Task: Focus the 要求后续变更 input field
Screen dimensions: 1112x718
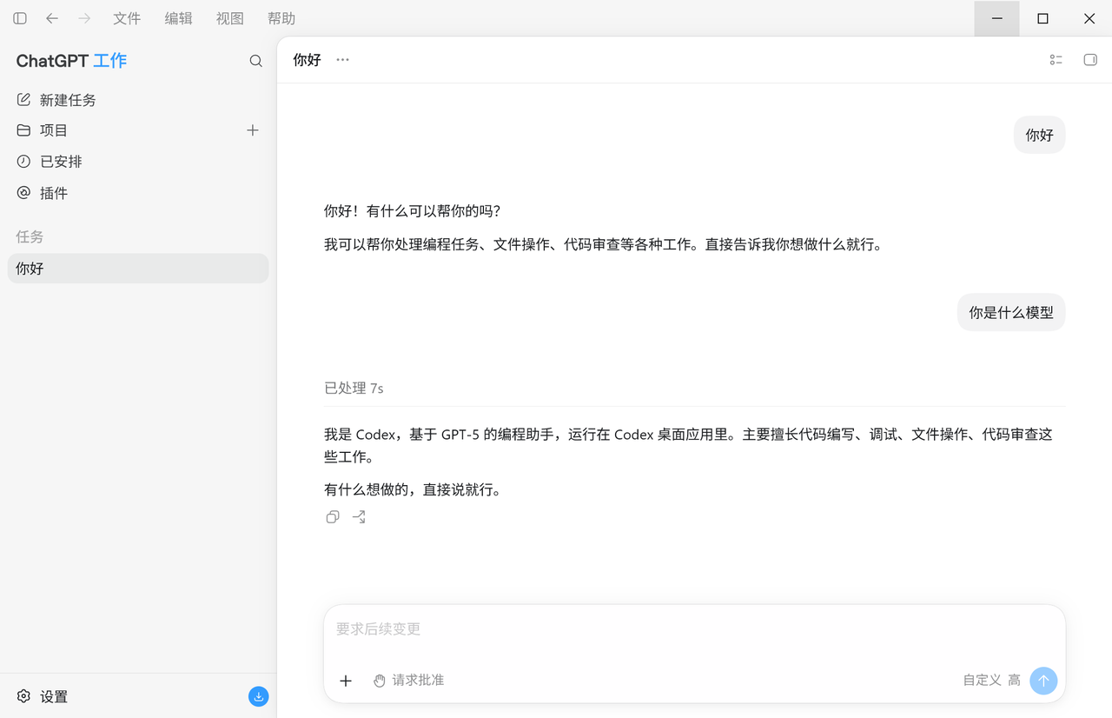Action: pyautogui.click(x=694, y=628)
